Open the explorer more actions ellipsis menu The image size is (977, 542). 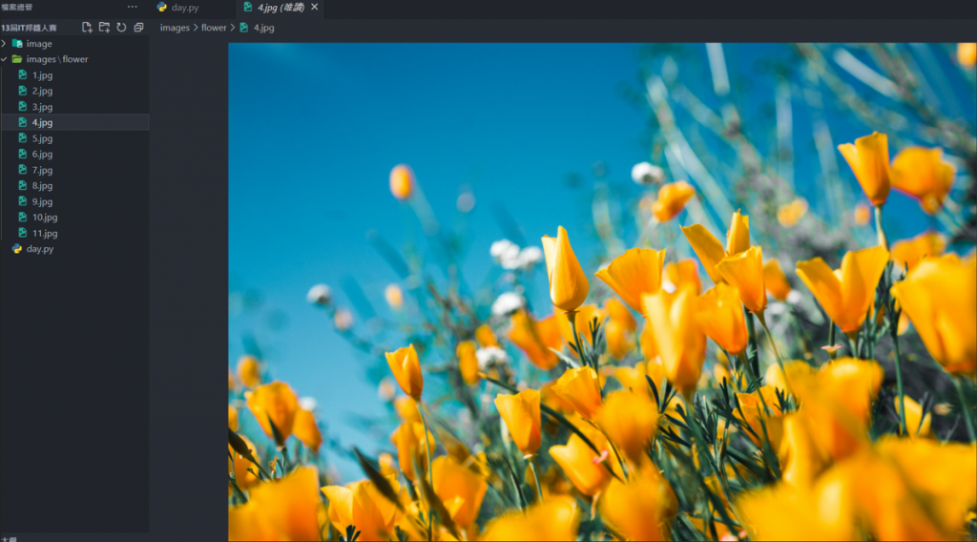(x=132, y=7)
